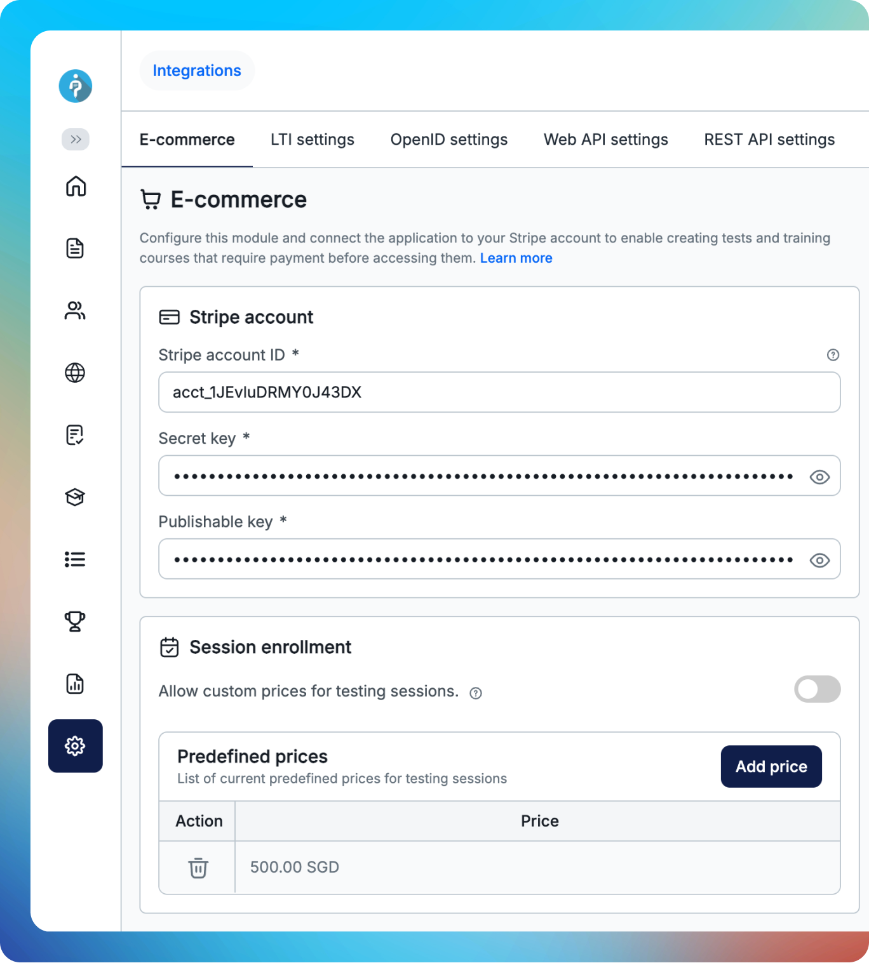Open the trophy achievements icon

pos(75,621)
